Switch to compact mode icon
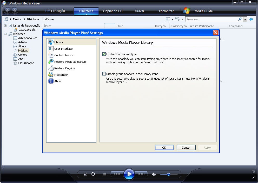 253,178
